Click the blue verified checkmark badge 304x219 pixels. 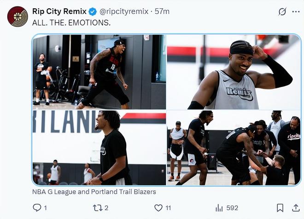pyautogui.click(x=92, y=12)
